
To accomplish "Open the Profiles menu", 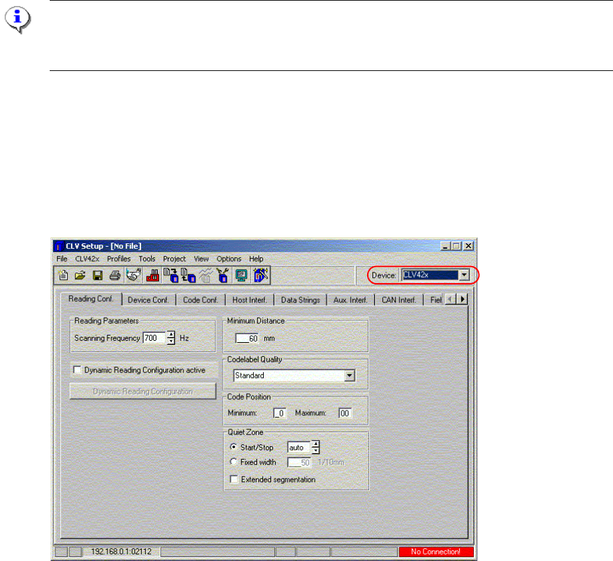I will 119,259.
